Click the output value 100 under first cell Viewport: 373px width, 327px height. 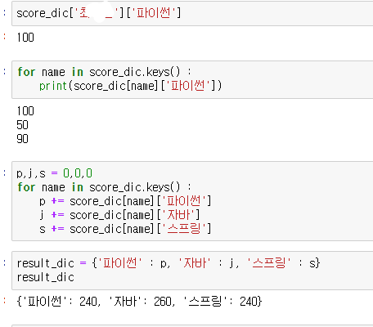tap(25, 38)
